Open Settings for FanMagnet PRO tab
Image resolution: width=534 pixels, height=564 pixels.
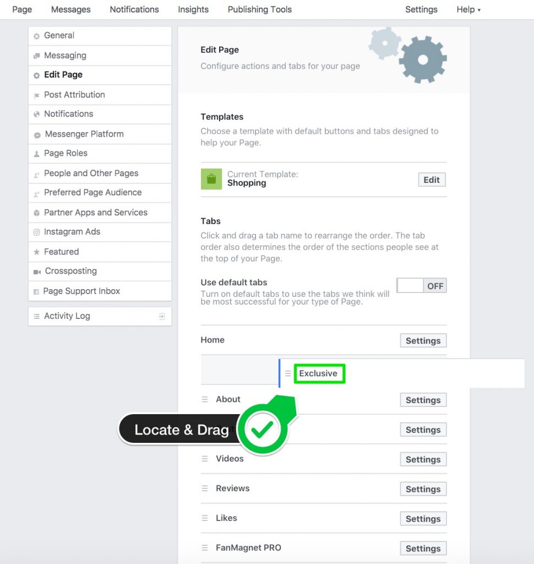click(423, 548)
